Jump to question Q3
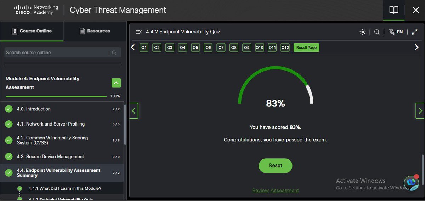The width and height of the screenshot is (425, 201). coord(170,48)
